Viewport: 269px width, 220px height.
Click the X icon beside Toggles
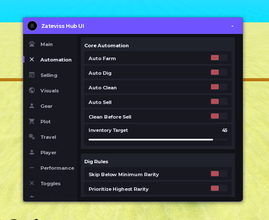pos(32,183)
